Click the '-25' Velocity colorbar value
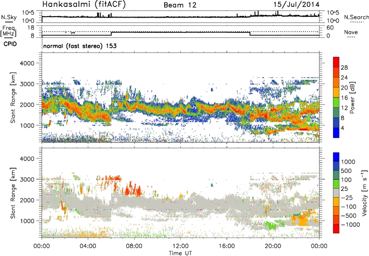The height and width of the screenshot is (256, 369). coord(346,197)
